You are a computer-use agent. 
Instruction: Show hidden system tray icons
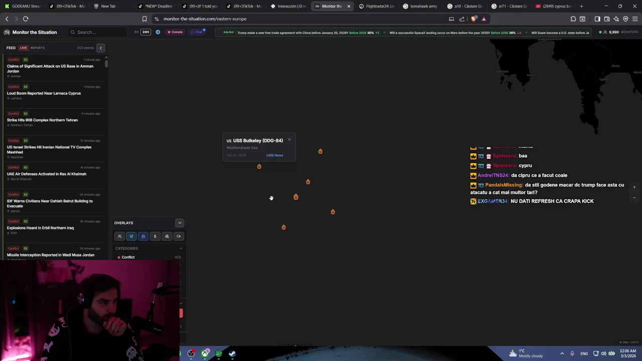point(562,353)
